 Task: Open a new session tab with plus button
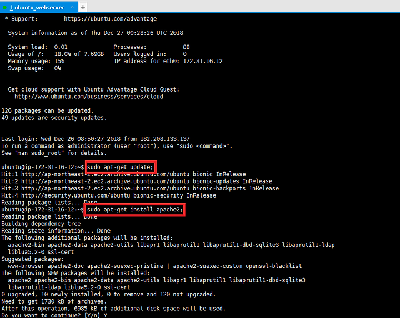click(x=83, y=7)
